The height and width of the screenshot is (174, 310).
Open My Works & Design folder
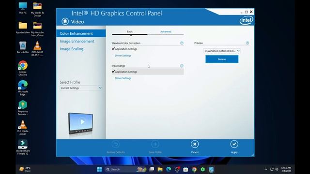tap(37, 10)
